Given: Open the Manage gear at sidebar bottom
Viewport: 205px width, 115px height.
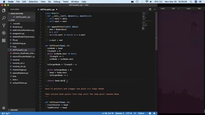Looking at the screenshot, I should [4, 108].
